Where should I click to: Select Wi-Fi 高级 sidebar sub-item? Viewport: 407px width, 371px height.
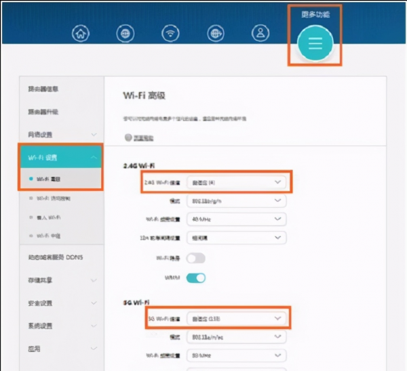[48, 179]
